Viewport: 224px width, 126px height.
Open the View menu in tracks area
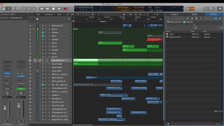click(60, 14)
